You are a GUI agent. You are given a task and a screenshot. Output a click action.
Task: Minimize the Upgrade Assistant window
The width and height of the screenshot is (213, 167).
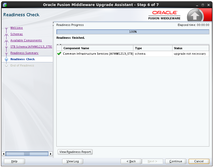pos(197,5)
